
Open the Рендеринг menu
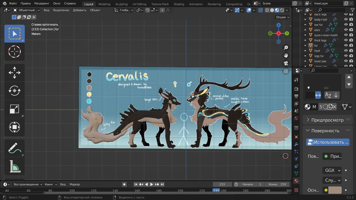pyautogui.click(x=41, y=3)
